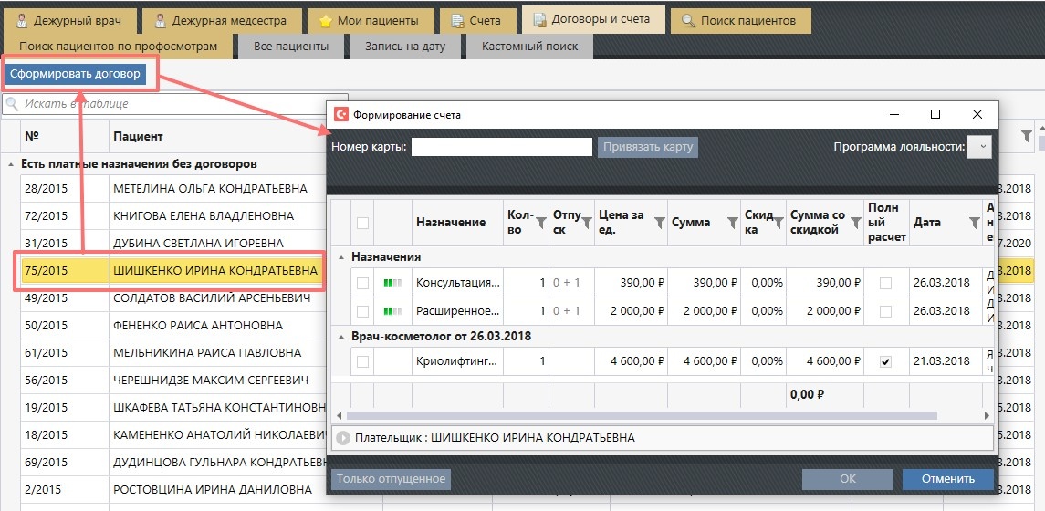The width and height of the screenshot is (1045, 511).
Task: Expand the Плательщик section
Action: click(344, 438)
